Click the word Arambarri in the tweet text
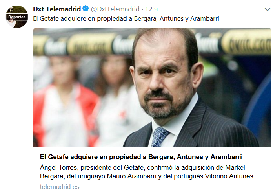Image resolution: width=273 pixels, height=193 pixels. [205, 19]
